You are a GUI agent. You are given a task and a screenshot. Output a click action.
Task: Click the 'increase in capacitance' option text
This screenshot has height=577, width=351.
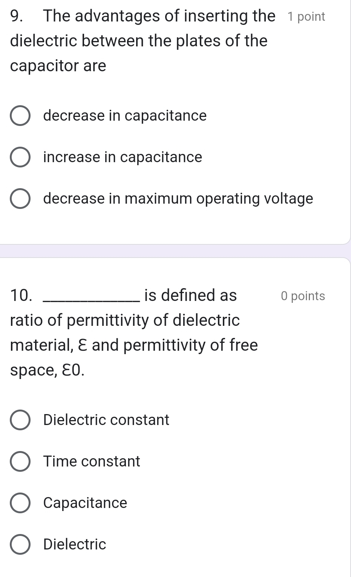(123, 157)
